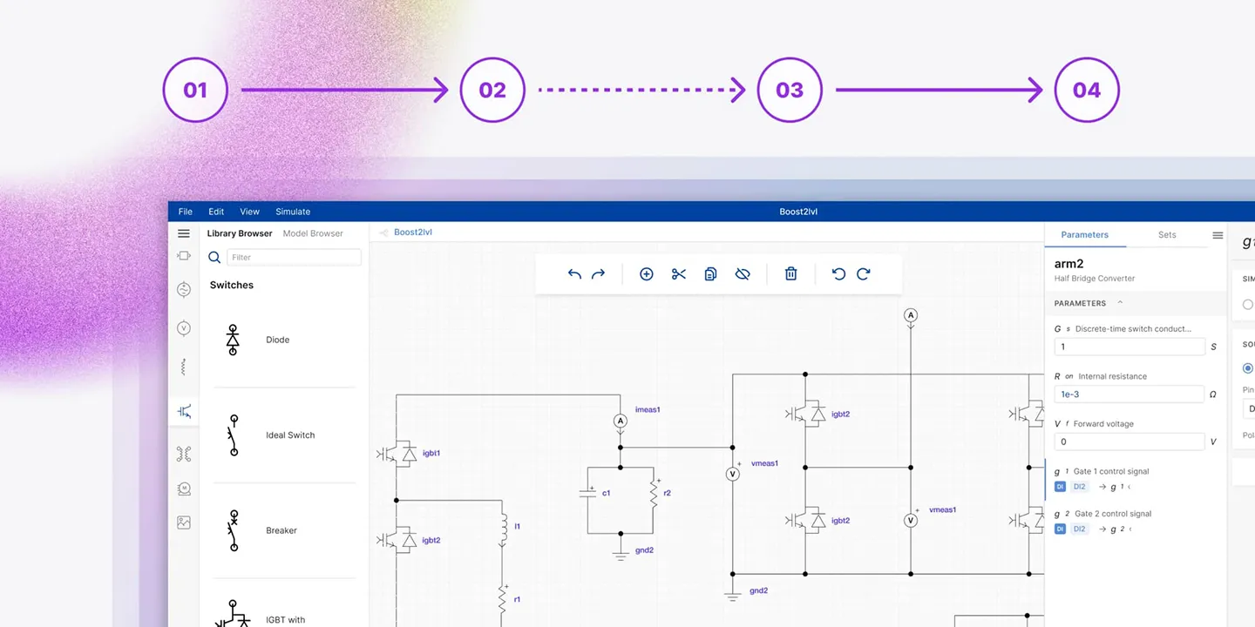Screen dimensions: 1255x627
Task: Rotate selection counterclockwise using toolbar icon
Action: pyautogui.click(x=838, y=273)
